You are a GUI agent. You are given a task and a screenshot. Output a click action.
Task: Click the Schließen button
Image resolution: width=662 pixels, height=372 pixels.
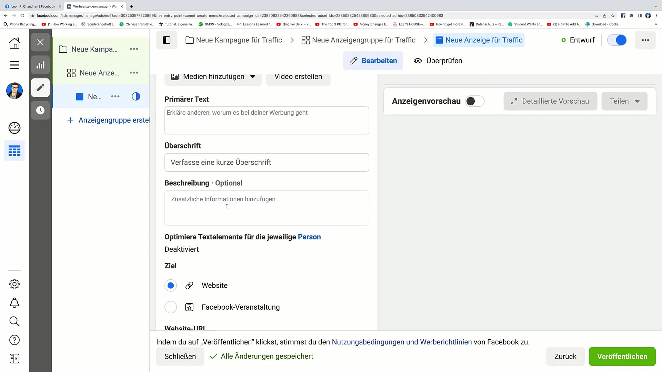coord(180,356)
